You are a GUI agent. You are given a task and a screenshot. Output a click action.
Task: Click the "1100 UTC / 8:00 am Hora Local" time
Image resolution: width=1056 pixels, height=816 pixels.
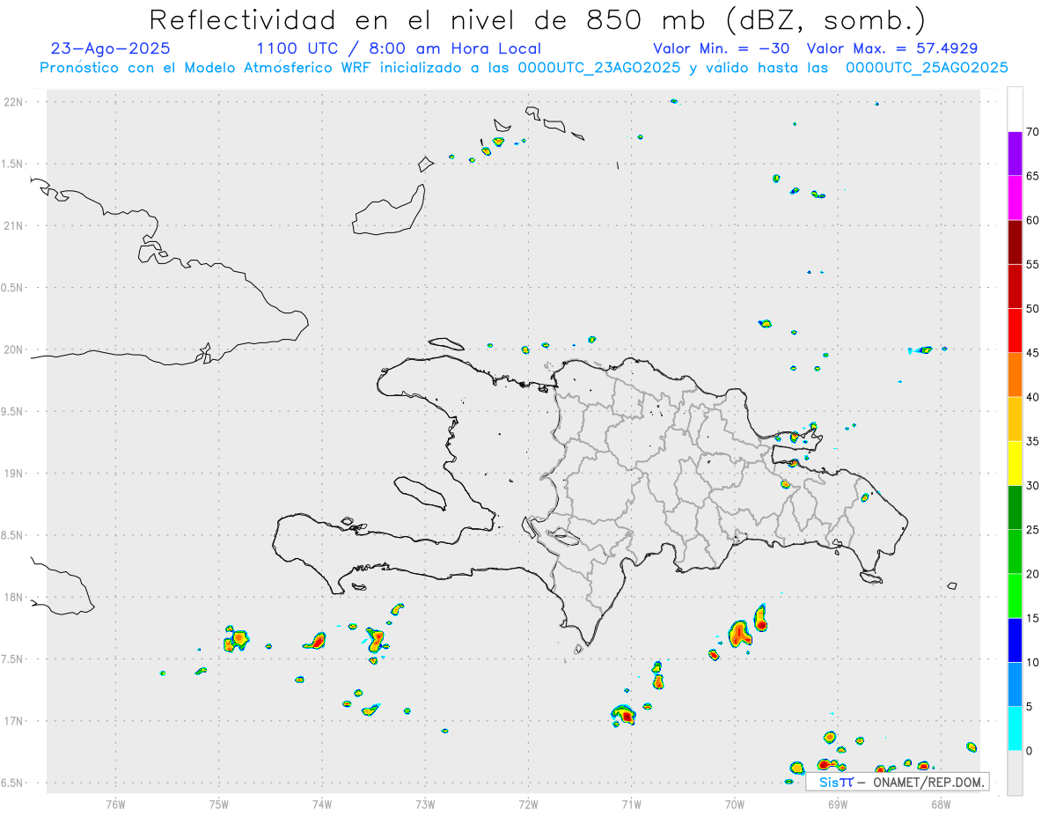pyautogui.click(x=399, y=48)
